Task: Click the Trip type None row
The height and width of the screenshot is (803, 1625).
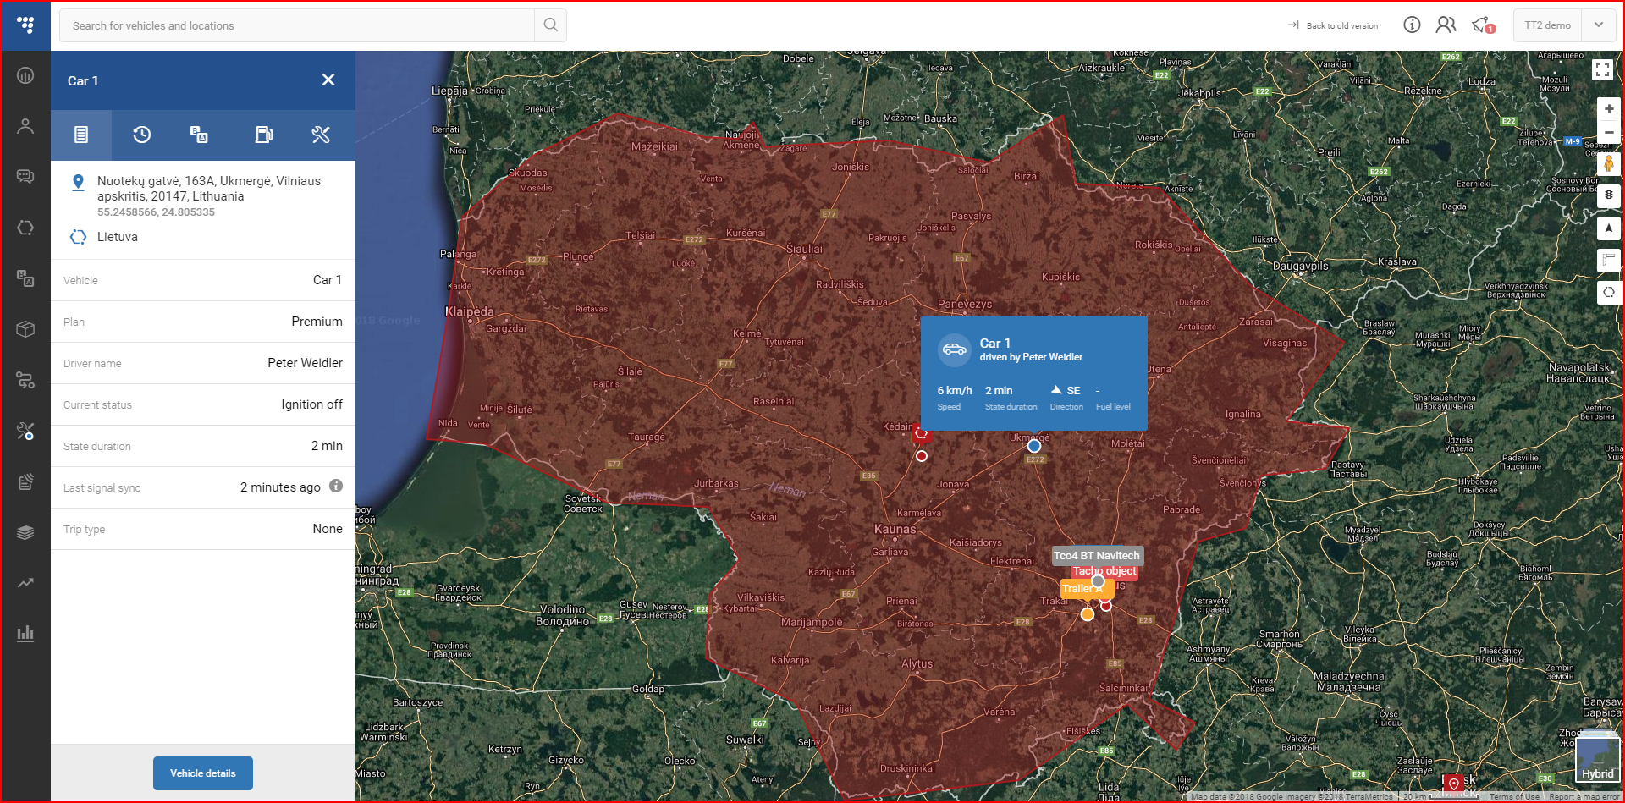Action: 203,529
